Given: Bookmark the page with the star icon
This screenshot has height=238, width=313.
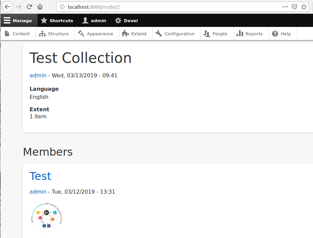Looking at the screenshot, I should click(305, 6).
